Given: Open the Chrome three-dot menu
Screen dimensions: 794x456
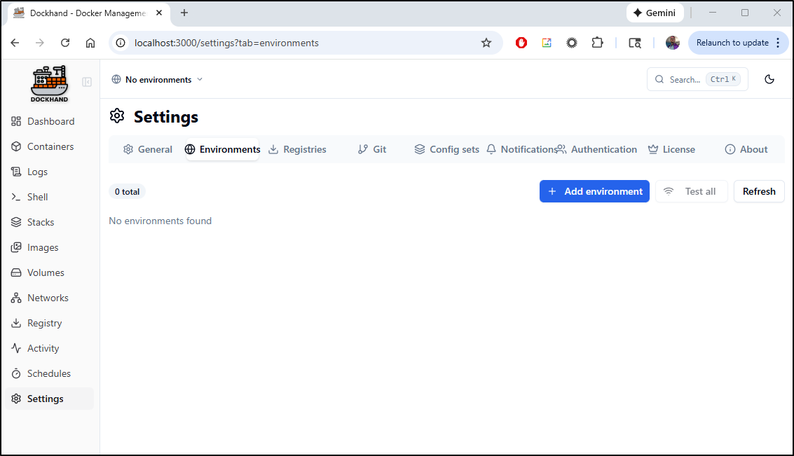Looking at the screenshot, I should (x=777, y=43).
